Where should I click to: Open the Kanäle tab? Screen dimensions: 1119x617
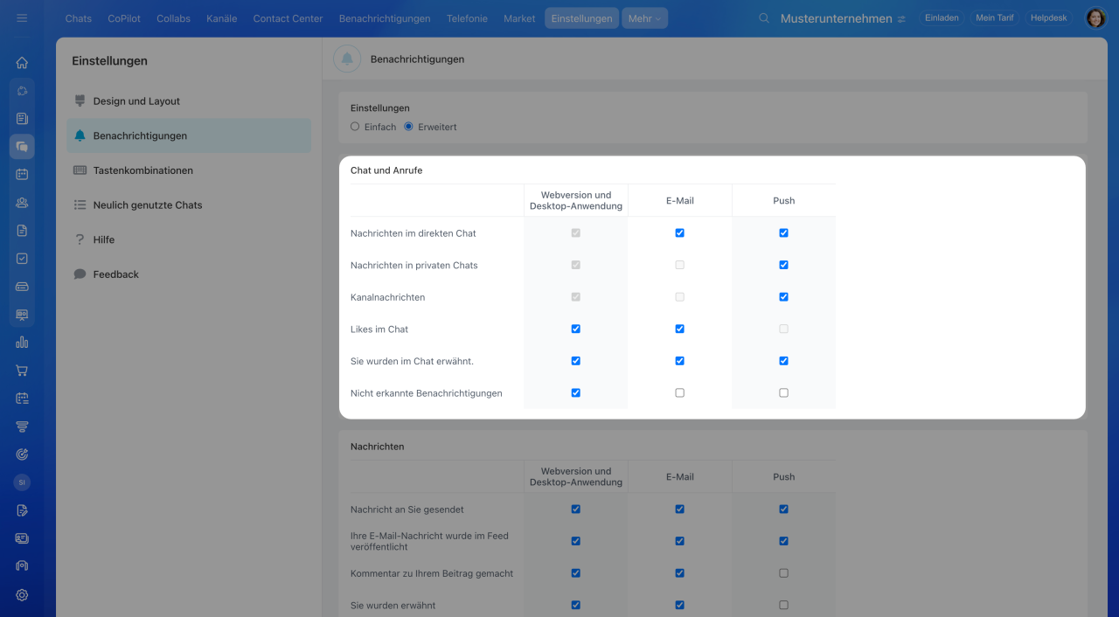[x=221, y=18]
